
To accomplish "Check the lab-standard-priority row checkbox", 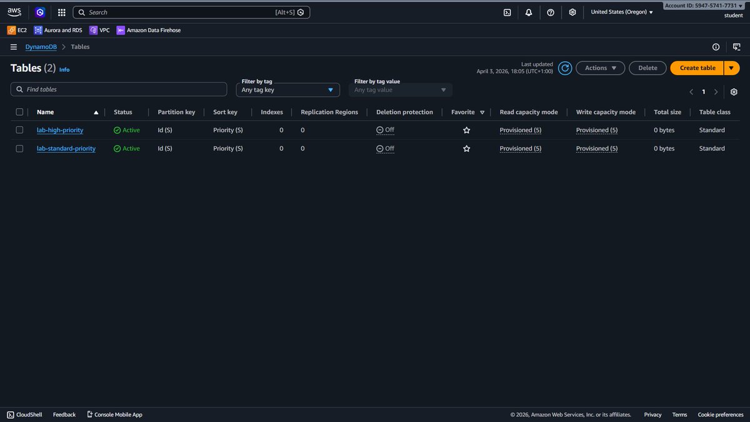I will [19, 149].
